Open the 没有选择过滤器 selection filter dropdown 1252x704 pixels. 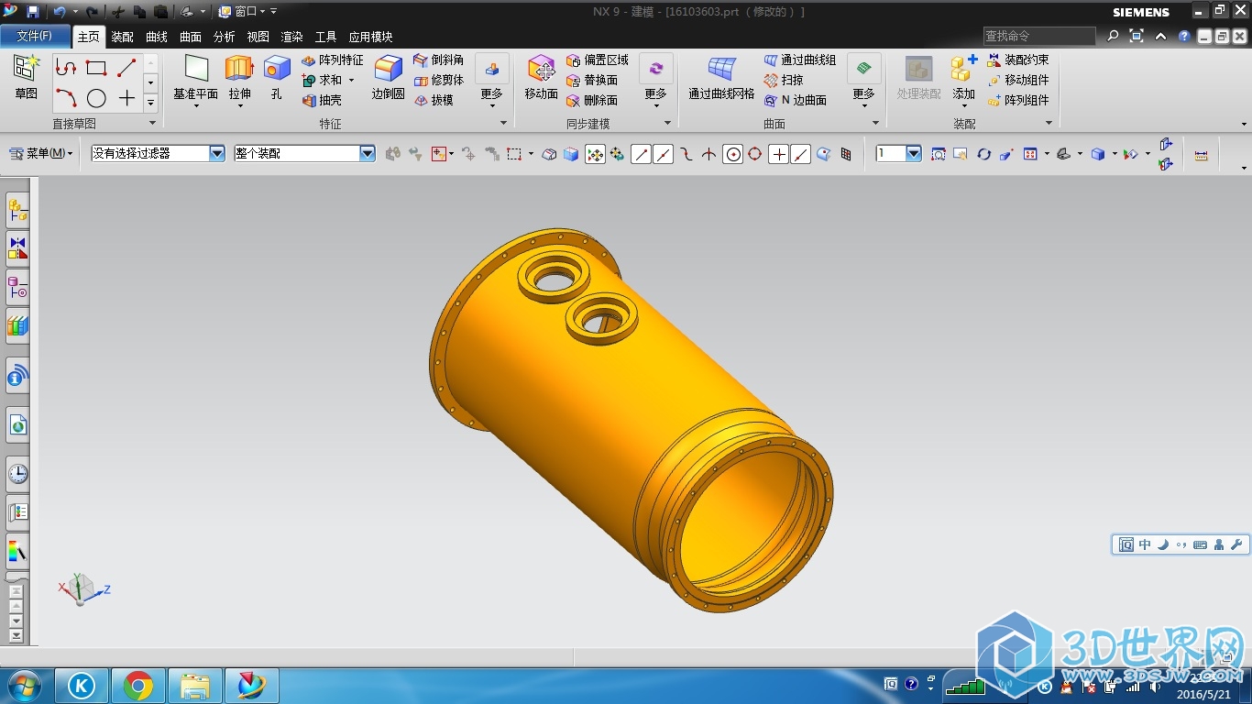coord(217,154)
